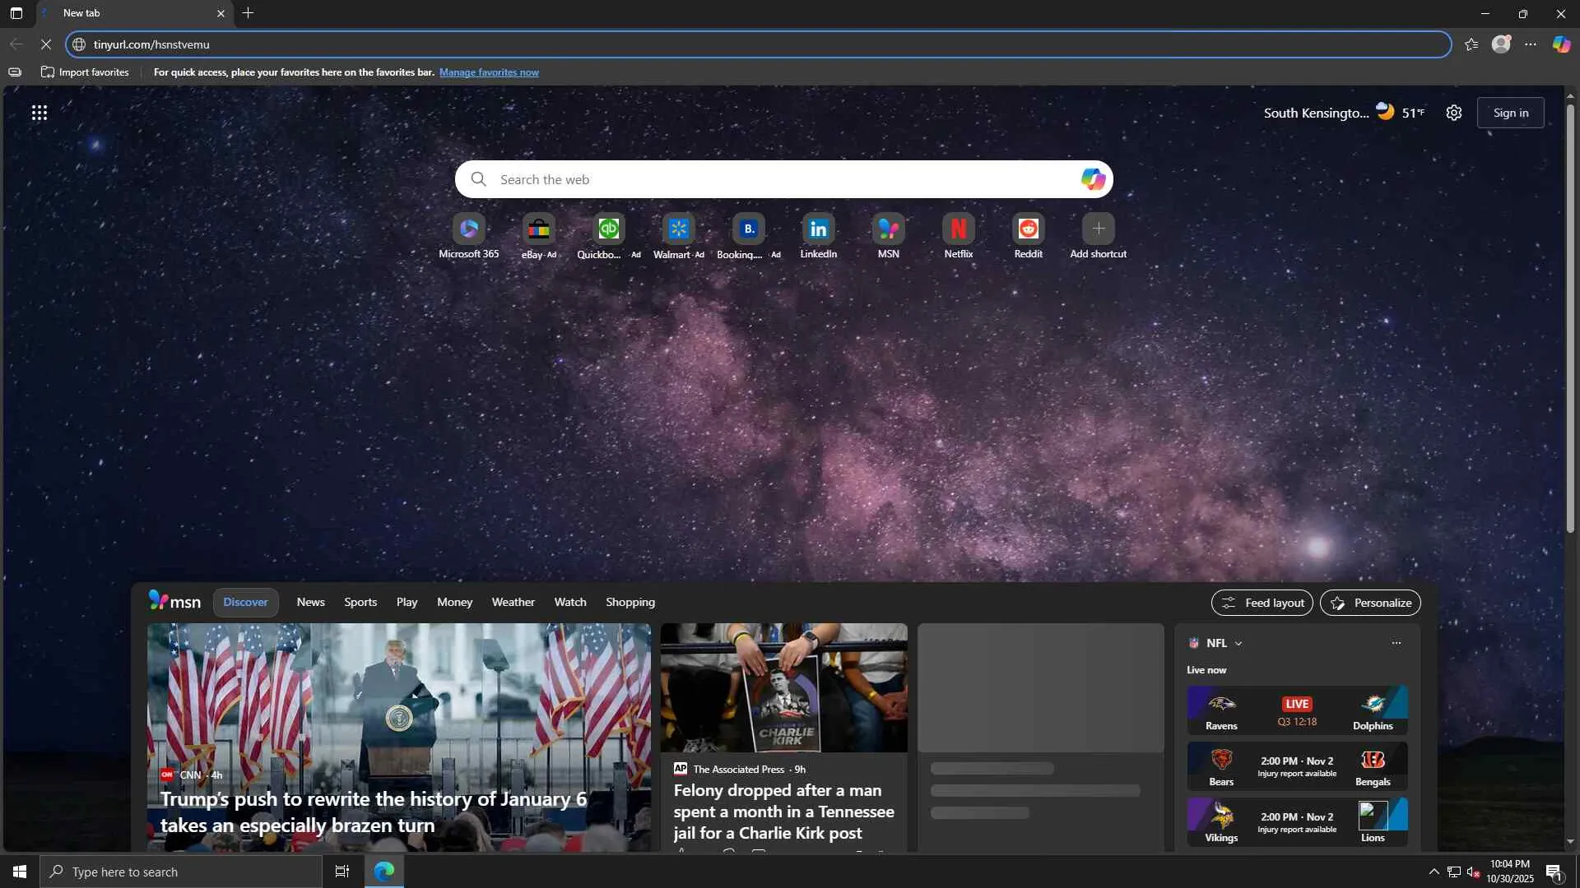Open Edge settings and more menu
The image size is (1580, 888).
click(x=1531, y=44)
